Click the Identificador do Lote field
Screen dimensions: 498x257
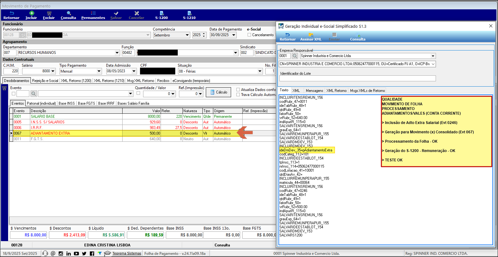tap(357, 79)
